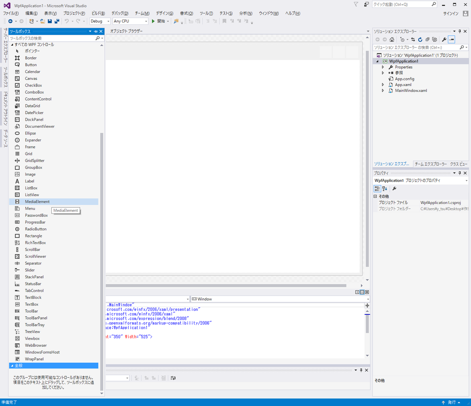Pick the TreeView control from the toolbox
Image resolution: width=471 pixels, height=406 pixels.
[54, 331]
